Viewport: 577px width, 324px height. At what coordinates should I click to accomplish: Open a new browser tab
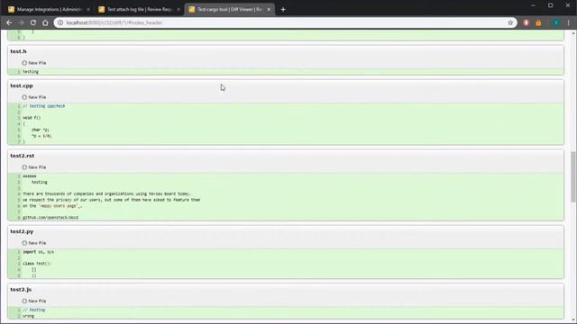coord(283,10)
